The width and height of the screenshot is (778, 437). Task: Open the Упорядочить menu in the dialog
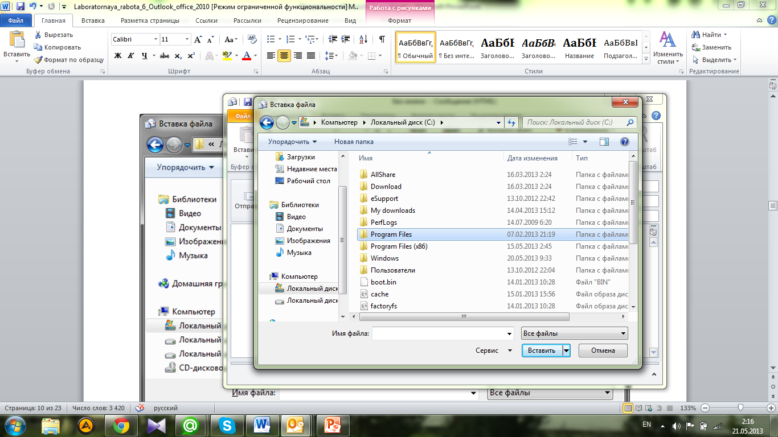pos(292,142)
